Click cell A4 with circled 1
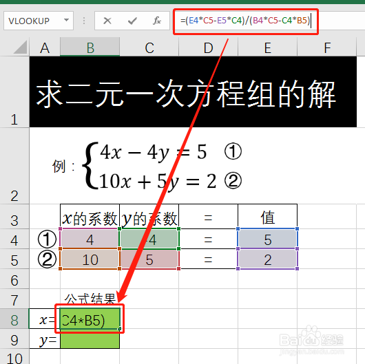365x364 pixels. tap(45, 239)
